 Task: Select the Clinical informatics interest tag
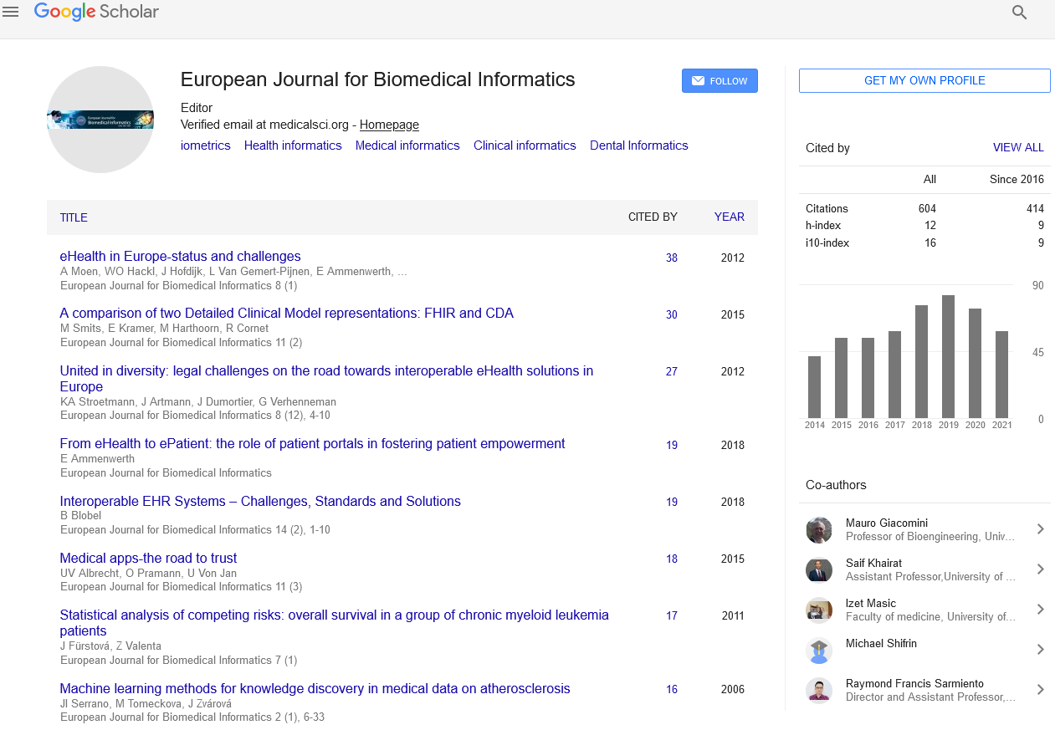point(525,145)
